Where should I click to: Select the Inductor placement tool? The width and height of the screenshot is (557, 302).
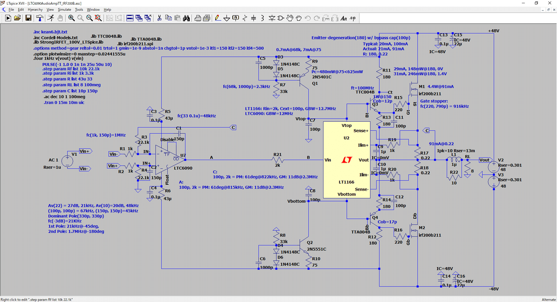[262, 18]
